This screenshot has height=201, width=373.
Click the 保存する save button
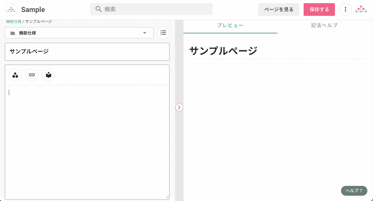[319, 10]
